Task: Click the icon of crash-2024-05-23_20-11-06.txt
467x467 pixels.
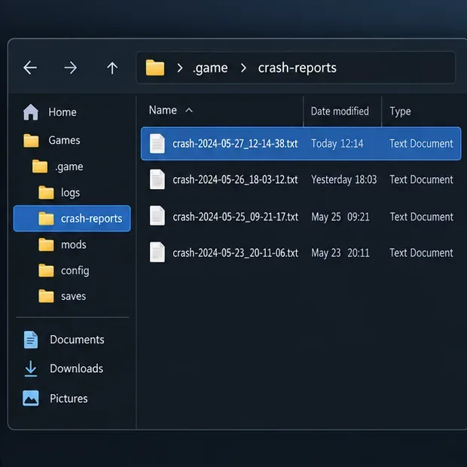Action: 157,252
